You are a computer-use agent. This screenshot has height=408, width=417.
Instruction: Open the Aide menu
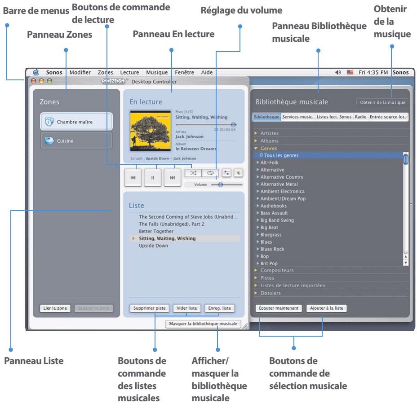tap(207, 72)
